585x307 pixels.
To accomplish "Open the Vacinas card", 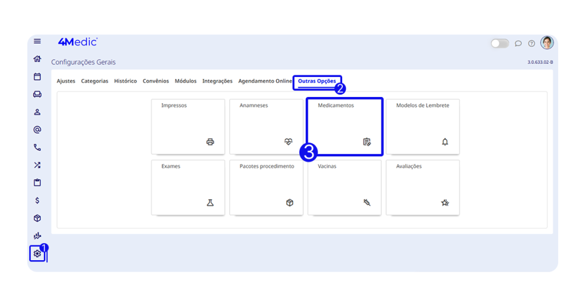I will (344, 187).
